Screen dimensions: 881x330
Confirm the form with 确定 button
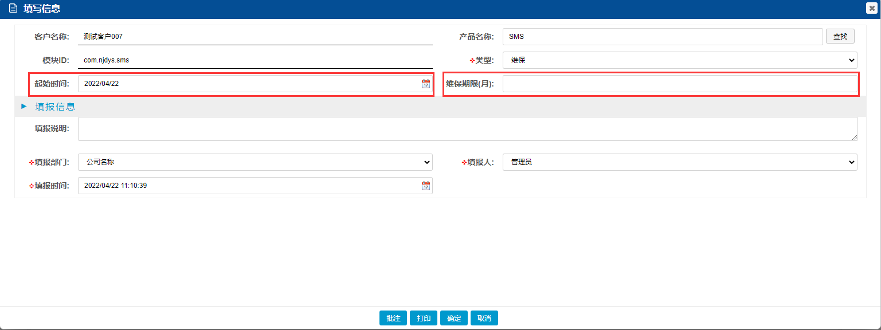454,318
